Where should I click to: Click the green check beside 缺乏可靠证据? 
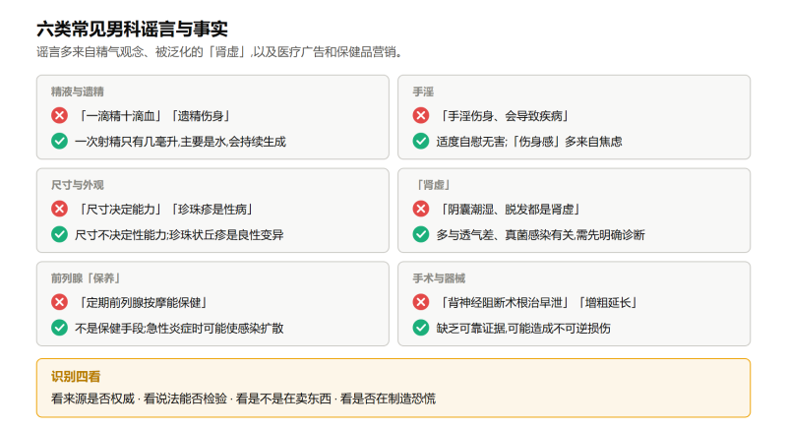[x=421, y=328]
